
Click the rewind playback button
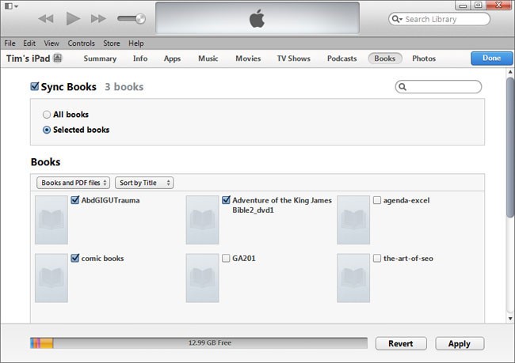46,19
